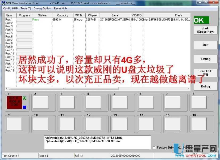Image resolution: width=220 pixels, height=160 pixels.
Task: Enable the Factory Driver checkbox
Action: point(154,148)
